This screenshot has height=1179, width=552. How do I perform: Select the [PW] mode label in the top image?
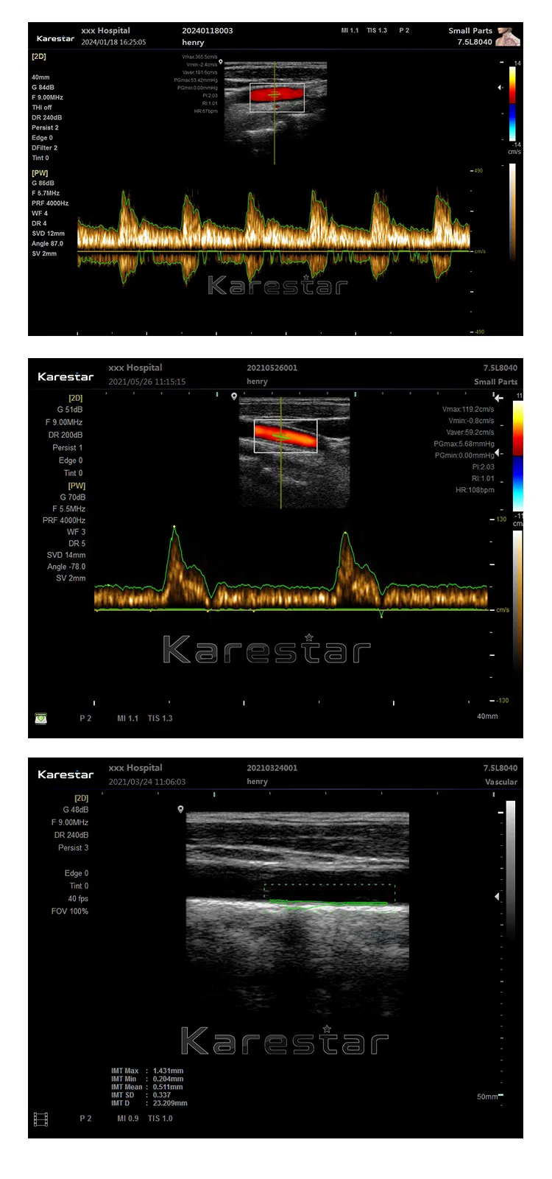coord(40,173)
